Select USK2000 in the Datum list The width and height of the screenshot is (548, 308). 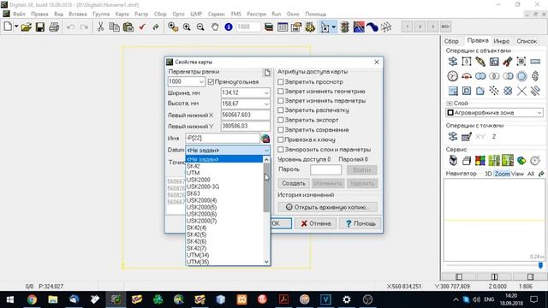198,180
